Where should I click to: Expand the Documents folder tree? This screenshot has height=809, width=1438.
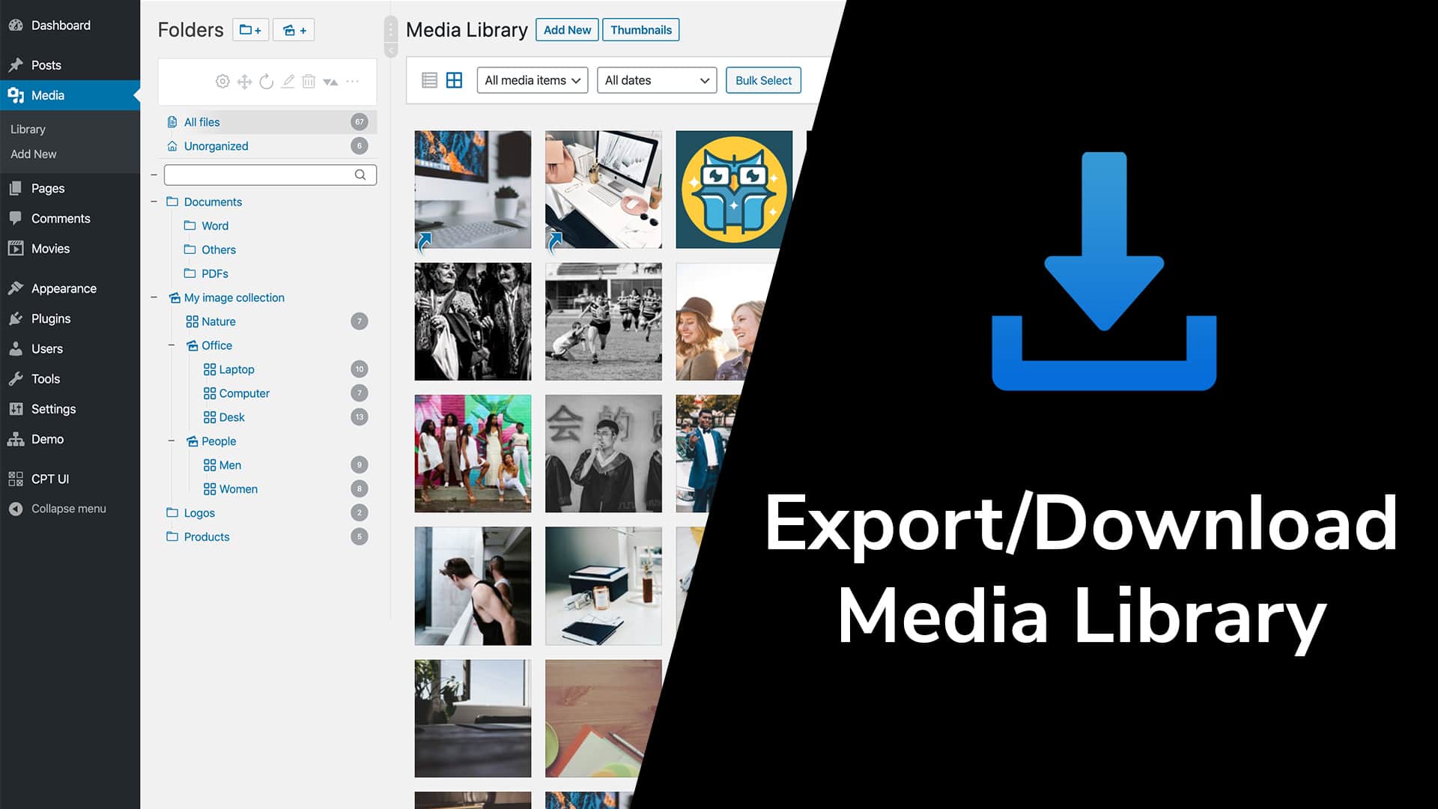click(x=154, y=202)
